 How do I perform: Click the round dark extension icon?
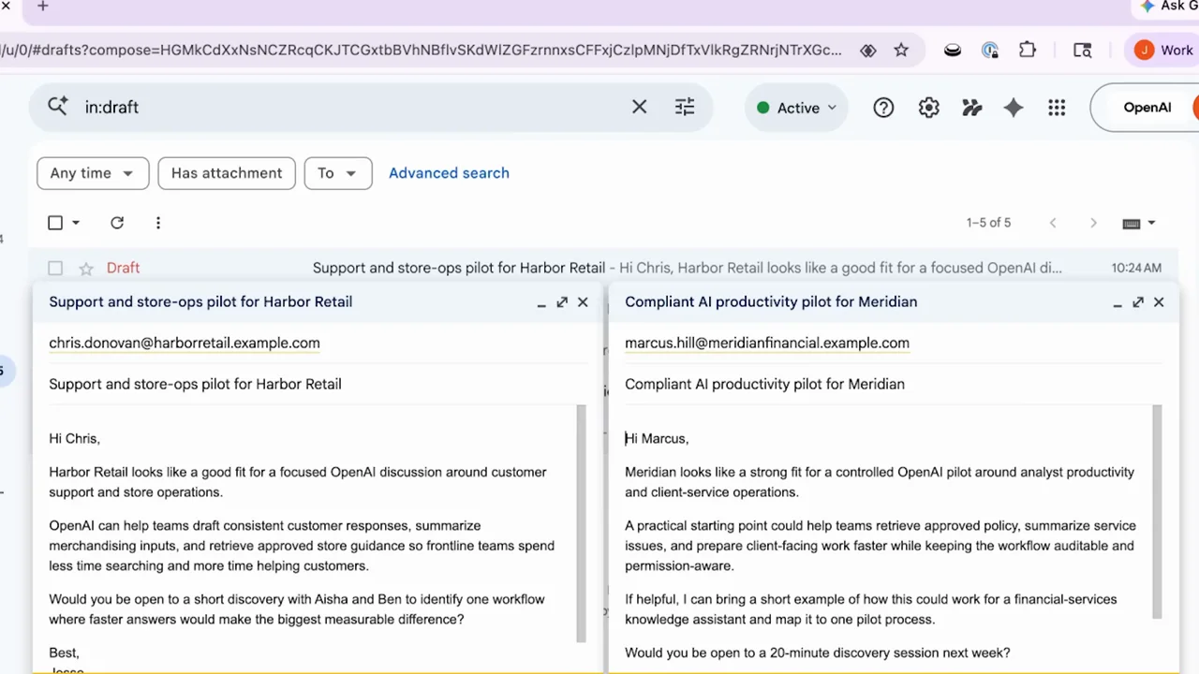coord(953,51)
